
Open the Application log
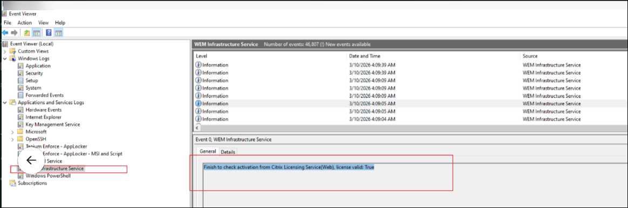click(38, 66)
